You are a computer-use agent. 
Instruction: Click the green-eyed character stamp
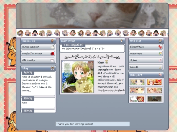point(137,90)
